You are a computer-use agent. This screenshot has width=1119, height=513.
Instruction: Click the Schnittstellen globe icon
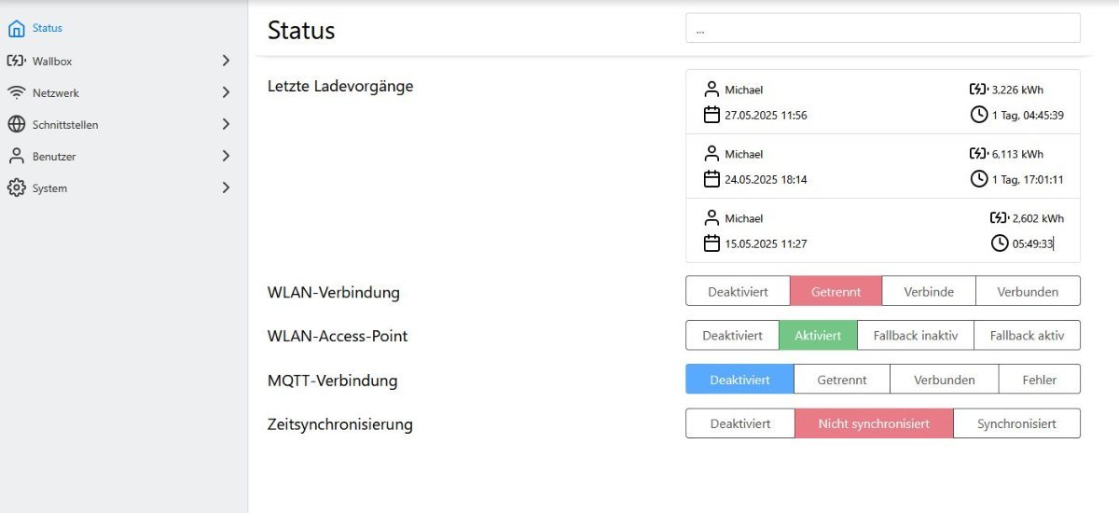(x=16, y=124)
